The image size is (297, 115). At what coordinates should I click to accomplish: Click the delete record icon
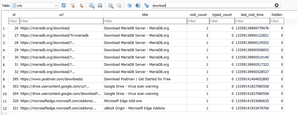[x=119, y=6]
